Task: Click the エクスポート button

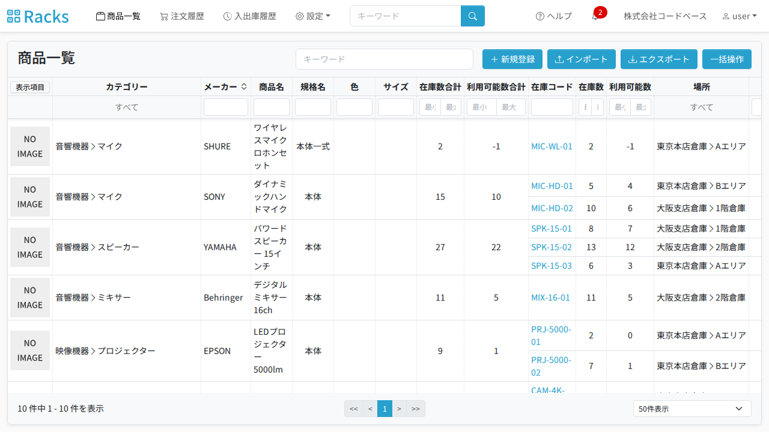Action: click(659, 59)
